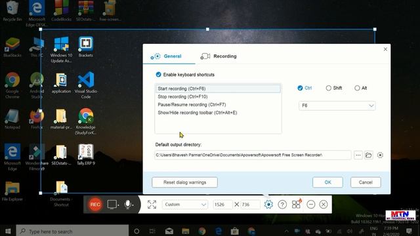Viewport: 420px width, 236px height.
Task: Expand audio input dropdown arrow beside microphone
Action: point(133,205)
